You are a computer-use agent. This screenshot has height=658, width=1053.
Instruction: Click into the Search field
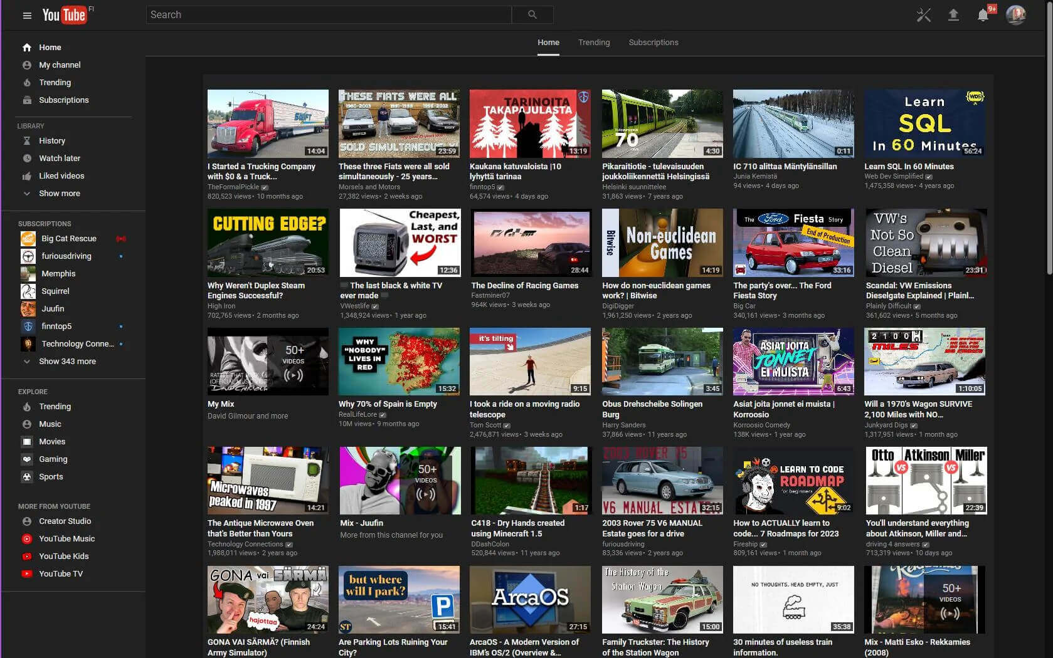point(329,14)
